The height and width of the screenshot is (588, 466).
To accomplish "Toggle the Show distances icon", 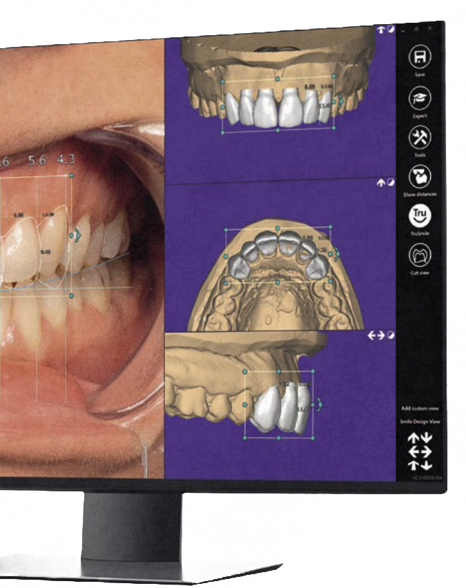I will pyautogui.click(x=420, y=177).
